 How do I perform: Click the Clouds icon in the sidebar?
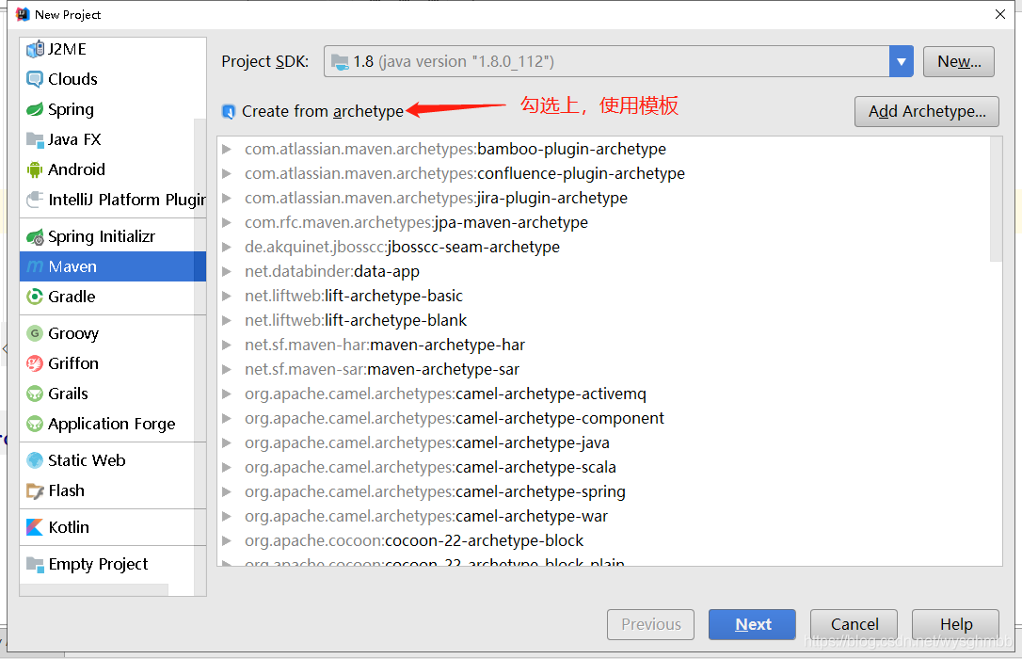coord(35,79)
